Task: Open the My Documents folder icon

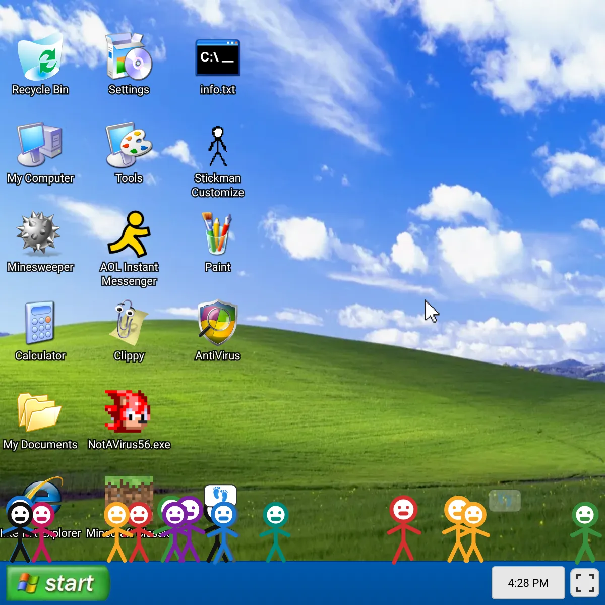Action: pos(39,412)
